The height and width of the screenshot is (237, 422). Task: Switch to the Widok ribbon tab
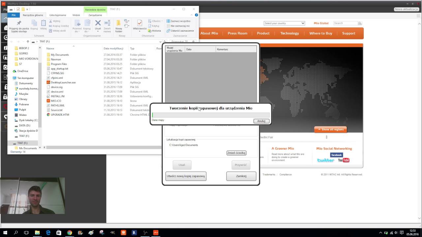pos(76,15)
